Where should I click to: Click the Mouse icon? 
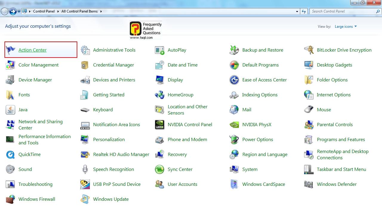tap(309, 110)
